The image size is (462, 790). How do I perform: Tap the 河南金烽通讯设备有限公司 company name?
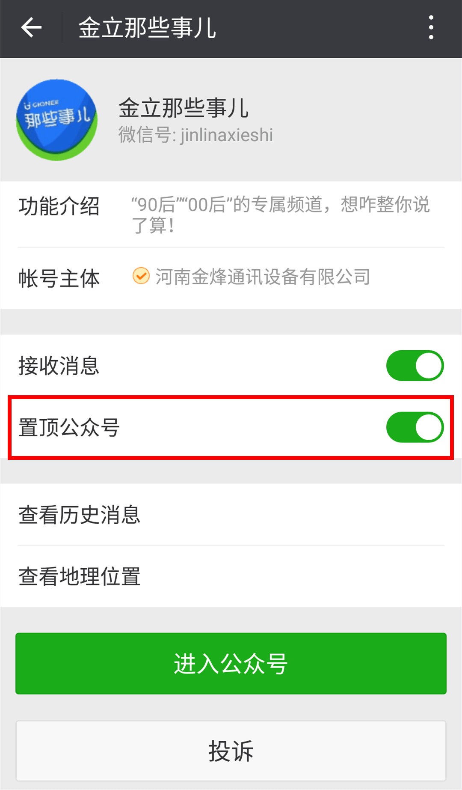click(x=263, y=277)
